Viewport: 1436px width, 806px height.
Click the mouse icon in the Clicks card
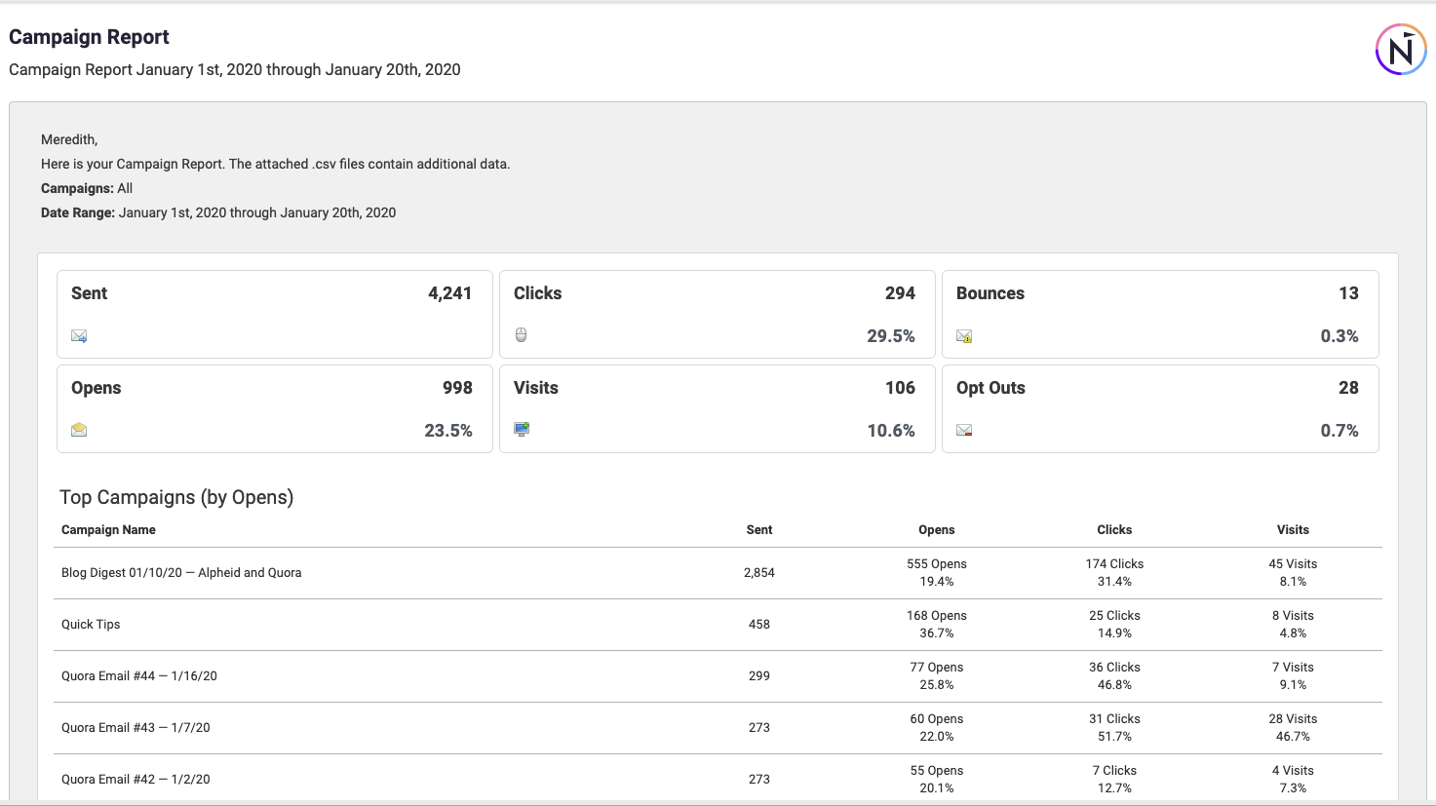click(x=521, y=334)
